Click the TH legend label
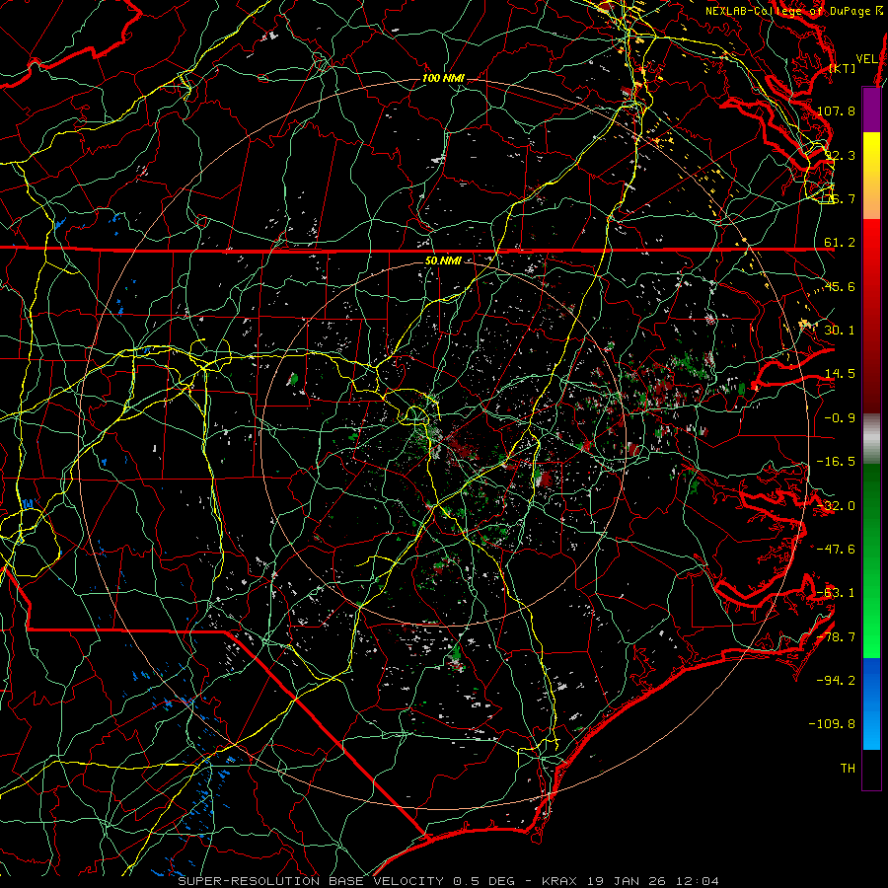The height and width of the screenshot is (888, 888). [x=848, y=769]
